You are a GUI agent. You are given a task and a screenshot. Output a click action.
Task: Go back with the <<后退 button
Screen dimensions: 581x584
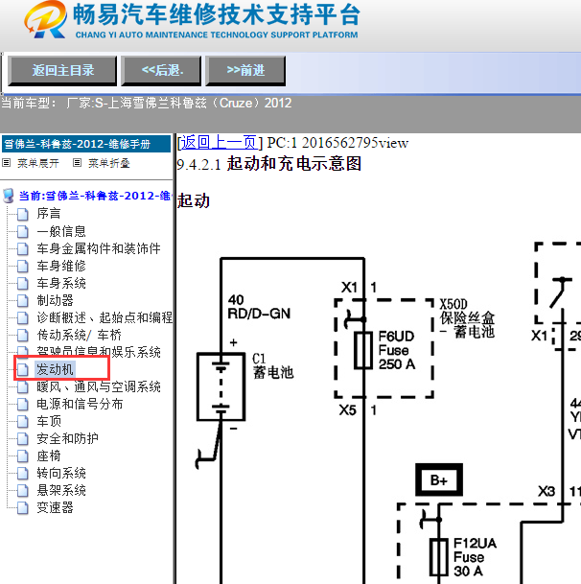161,70
